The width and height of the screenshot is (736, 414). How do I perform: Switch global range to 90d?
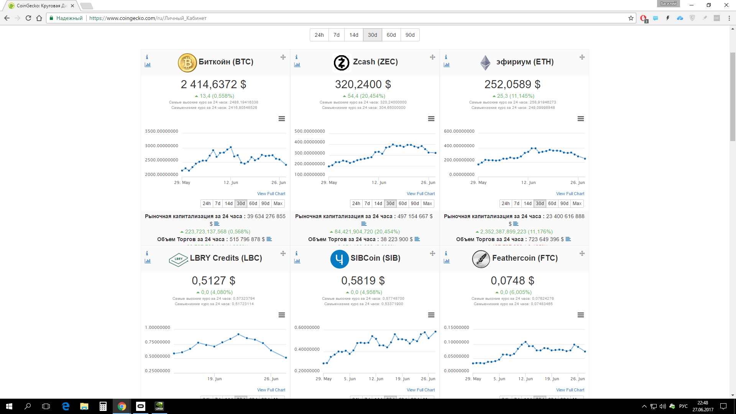[x=410, y=35]
